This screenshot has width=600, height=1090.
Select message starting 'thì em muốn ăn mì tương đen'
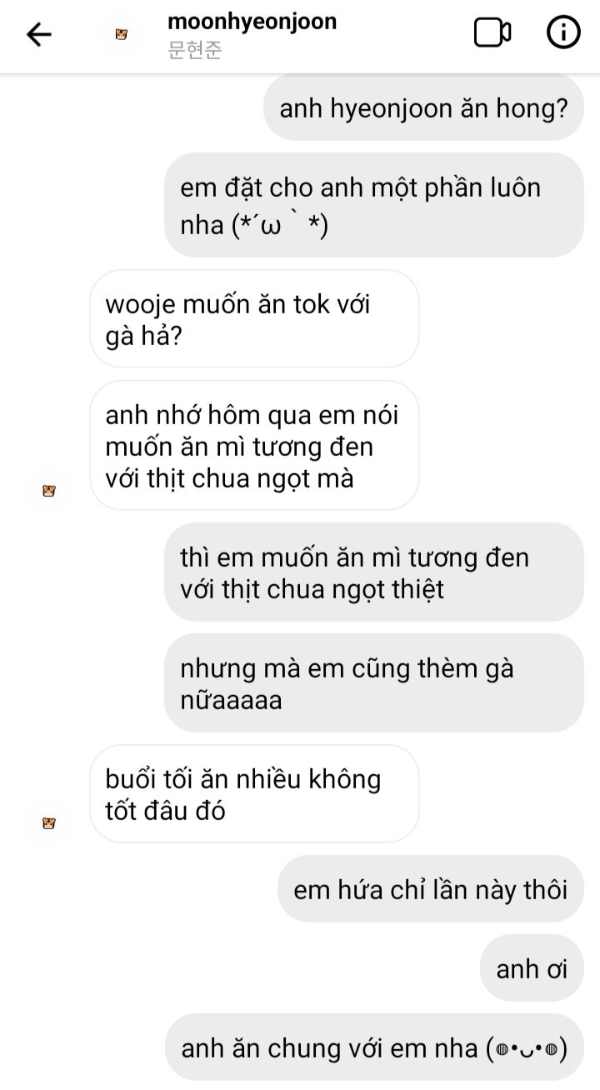click(x=373, y=572)
